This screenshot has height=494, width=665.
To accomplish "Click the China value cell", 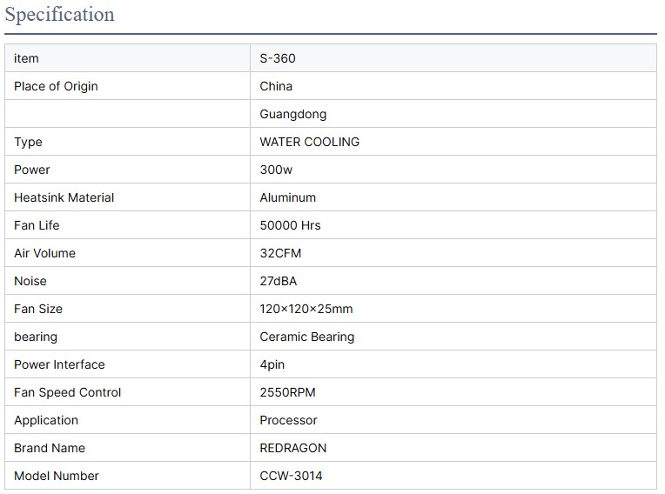I will (x=276, y=86).
